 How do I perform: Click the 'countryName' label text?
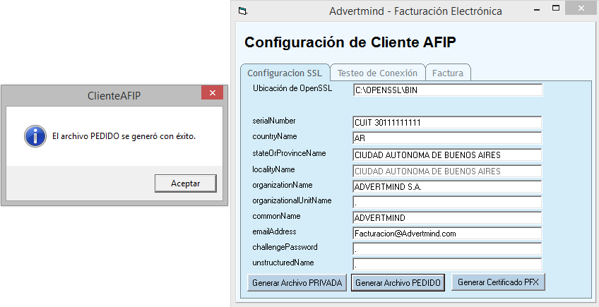275,136
